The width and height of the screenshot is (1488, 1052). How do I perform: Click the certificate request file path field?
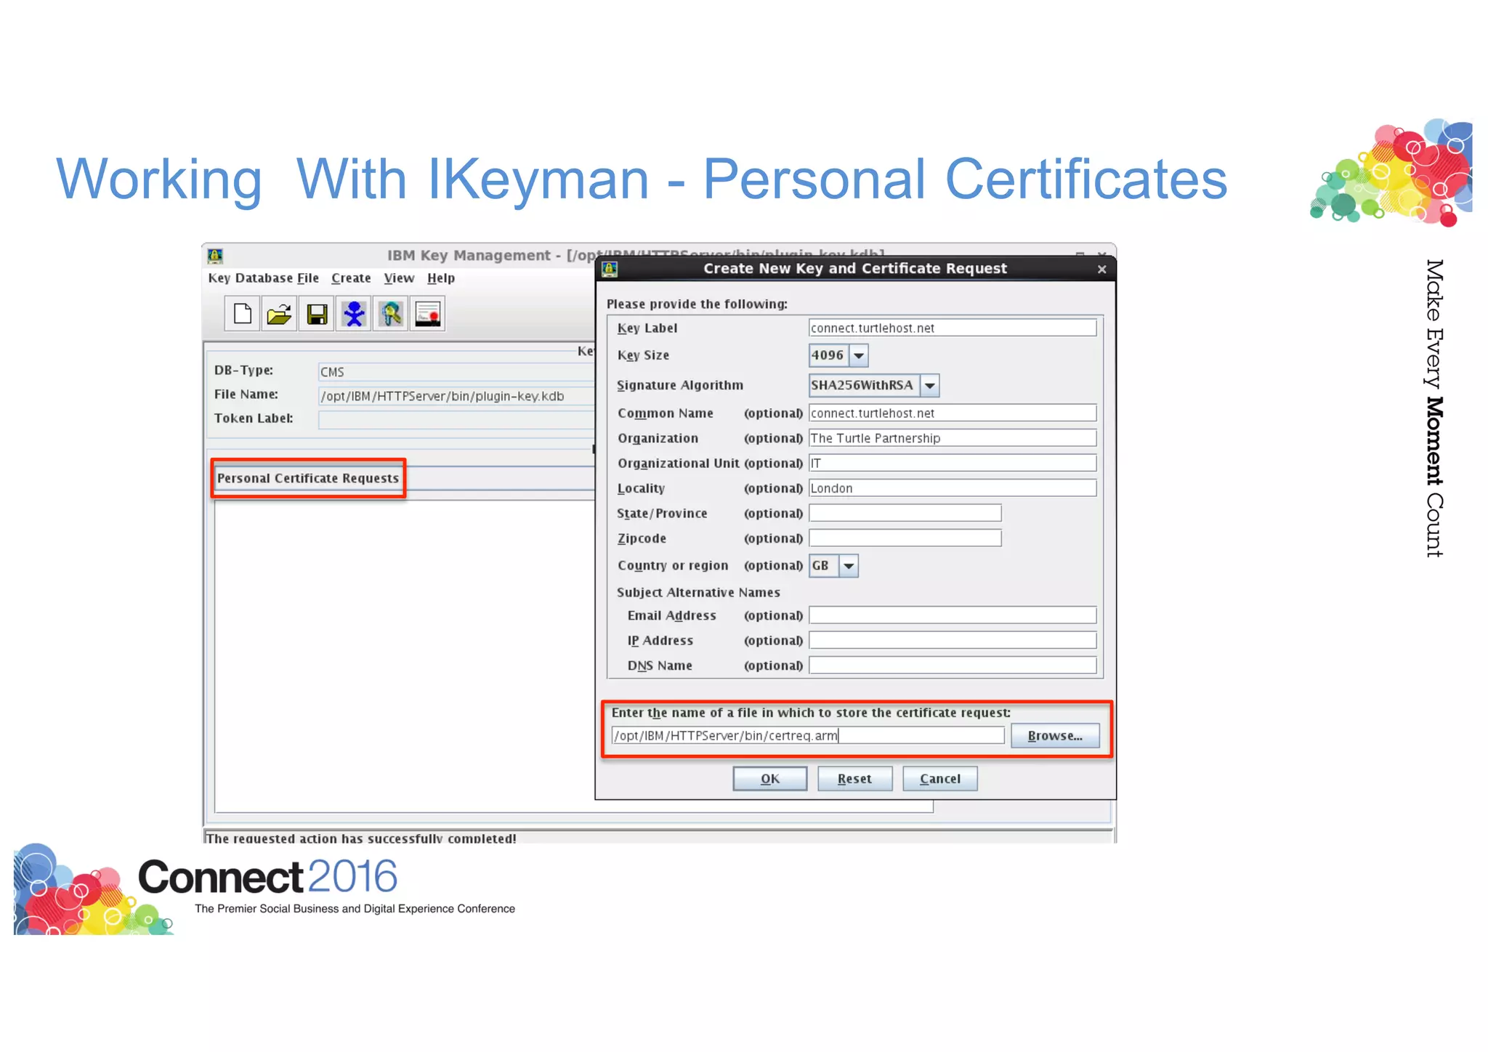click(x=808, y=735)
